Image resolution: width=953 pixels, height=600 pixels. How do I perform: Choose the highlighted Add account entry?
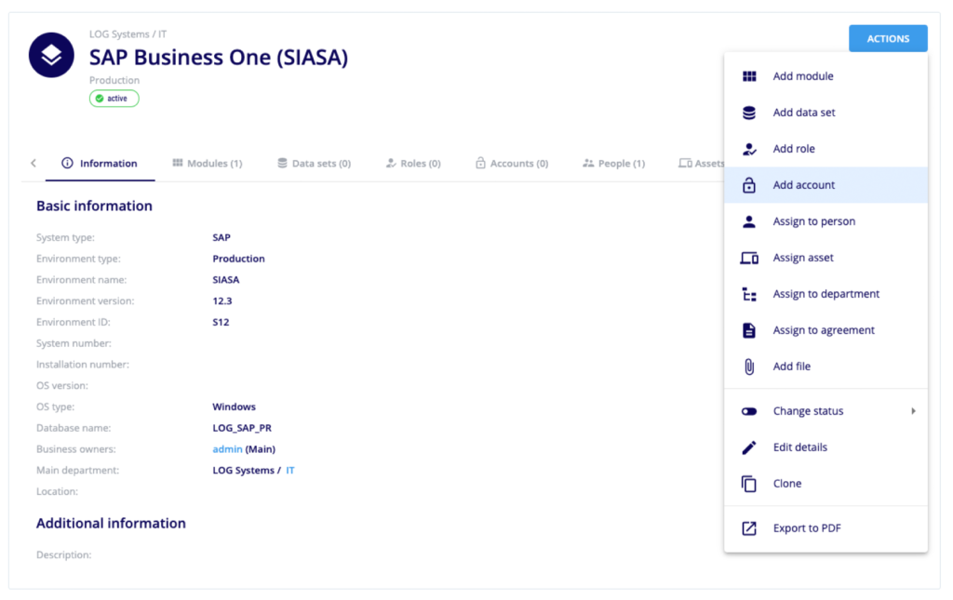tap(826, 184)
